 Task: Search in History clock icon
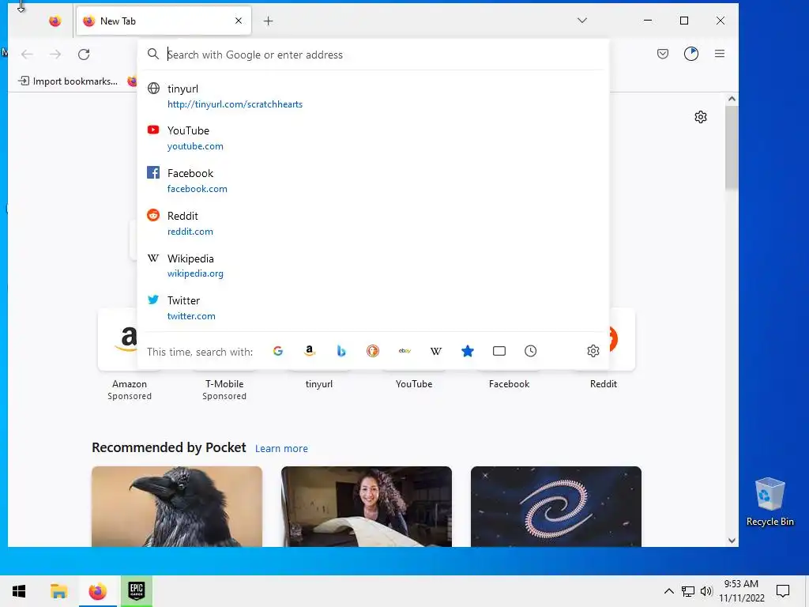pos(530,351)
